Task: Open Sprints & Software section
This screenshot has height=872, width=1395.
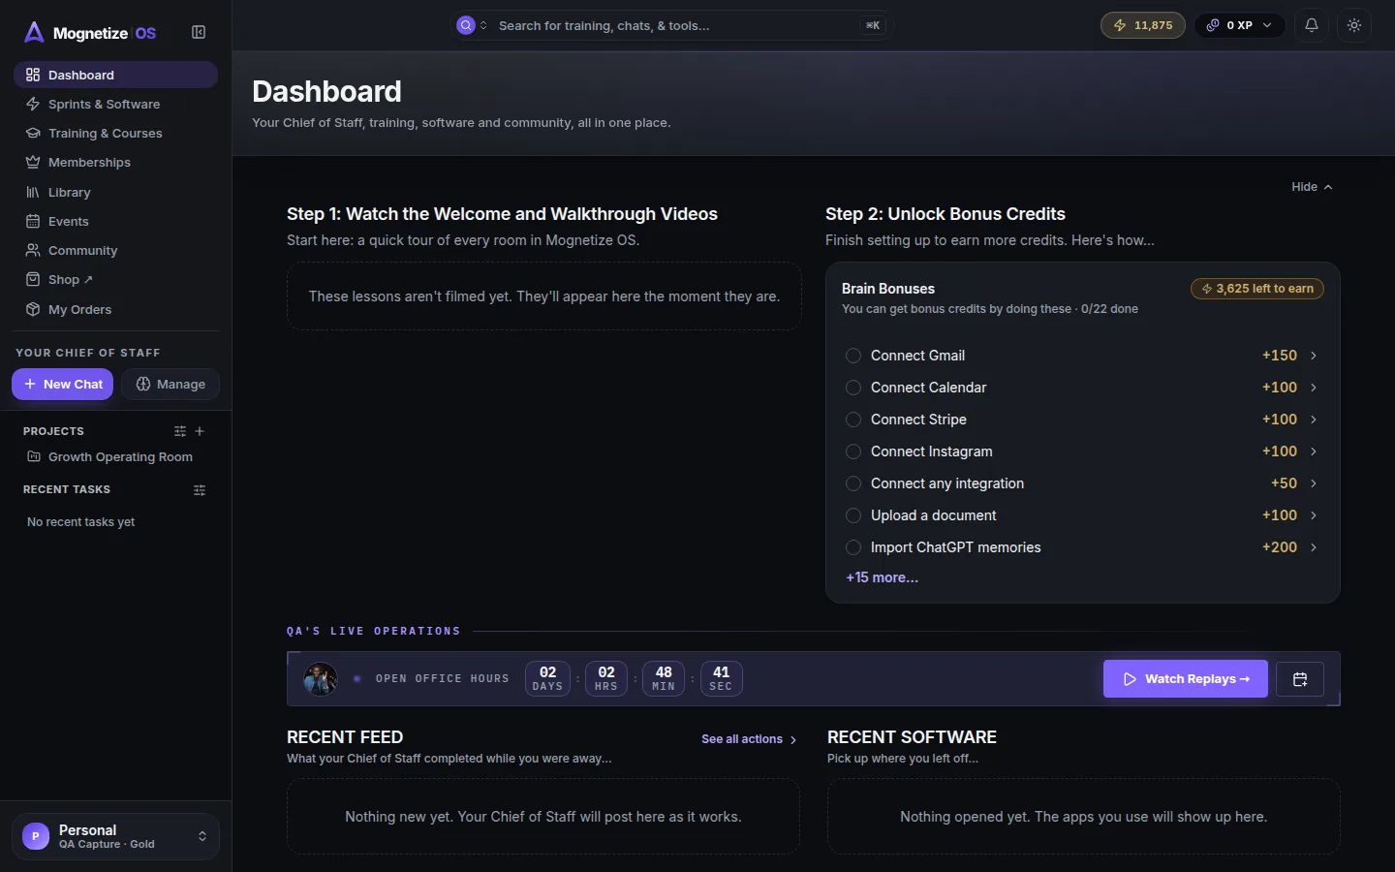Action: point(115,104)
